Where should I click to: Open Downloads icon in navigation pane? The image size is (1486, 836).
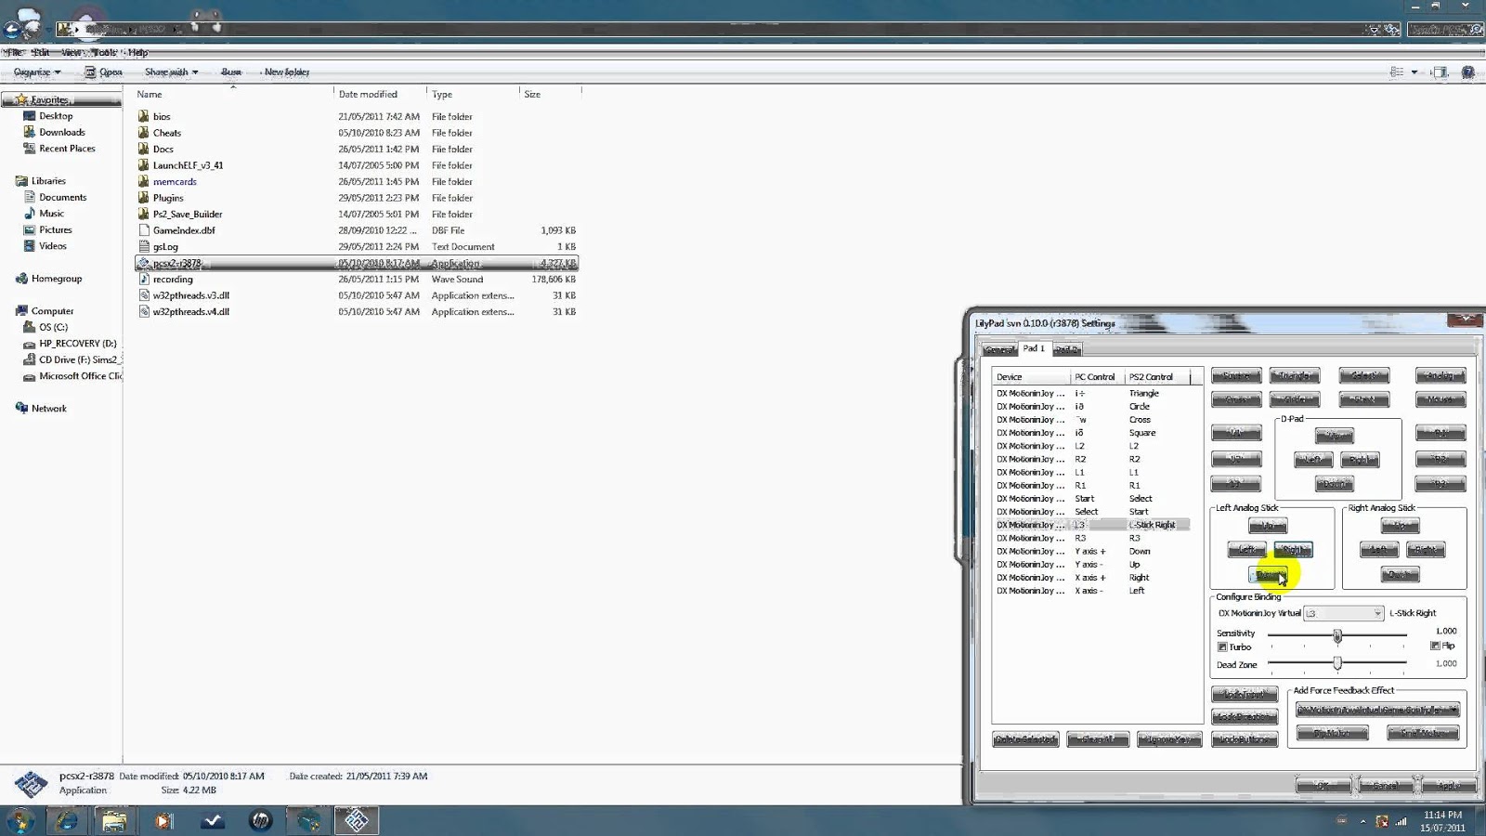29,132
